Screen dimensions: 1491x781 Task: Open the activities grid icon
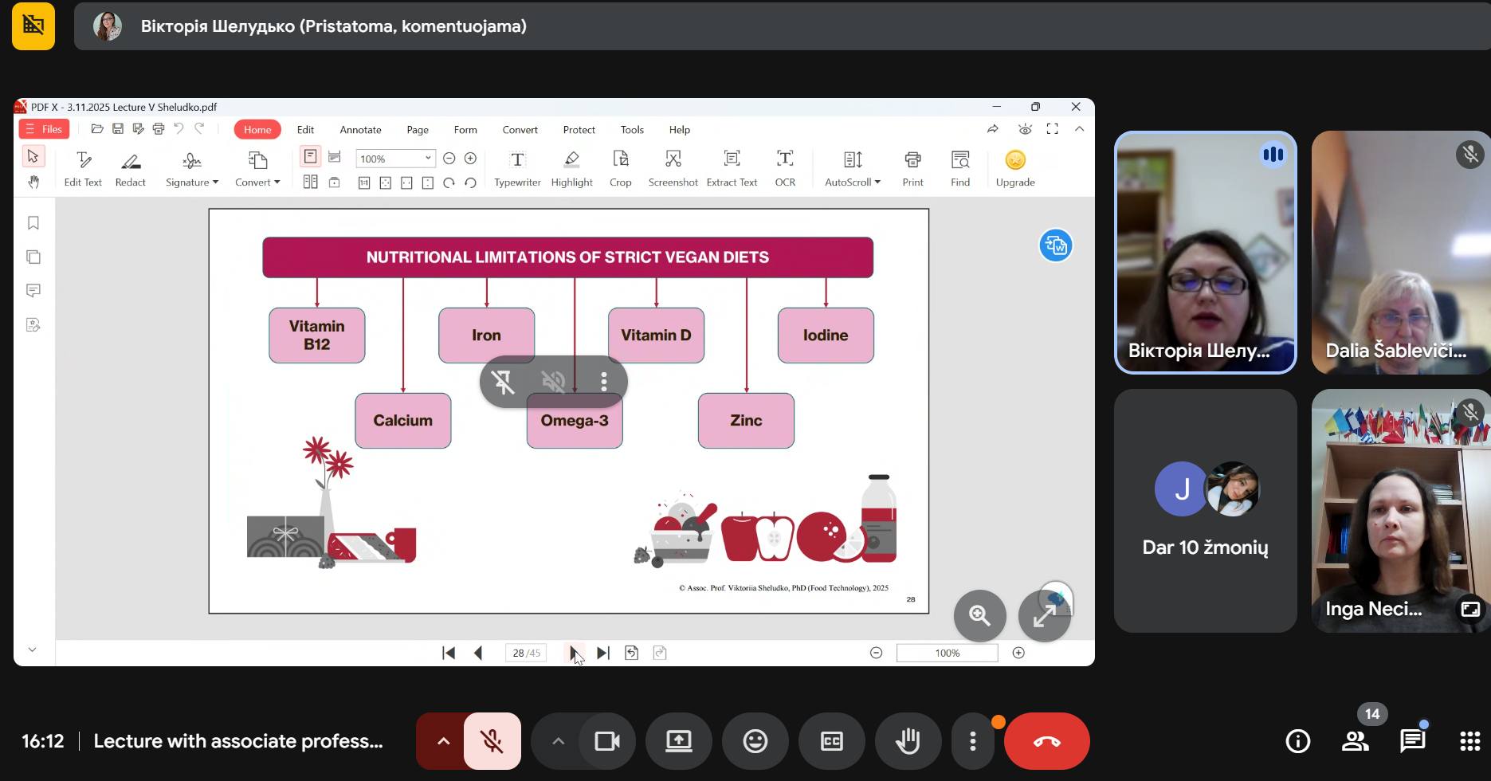click(x=1469, y=741)
